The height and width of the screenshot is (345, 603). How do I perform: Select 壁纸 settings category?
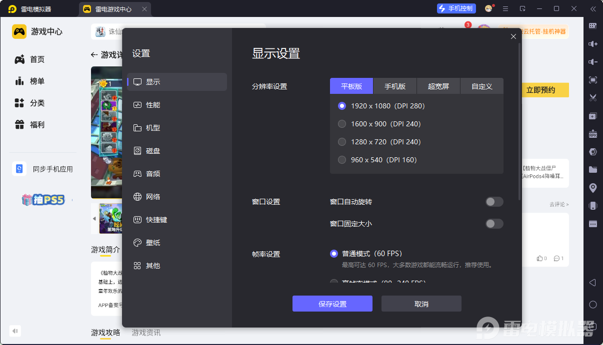[177, 243]
